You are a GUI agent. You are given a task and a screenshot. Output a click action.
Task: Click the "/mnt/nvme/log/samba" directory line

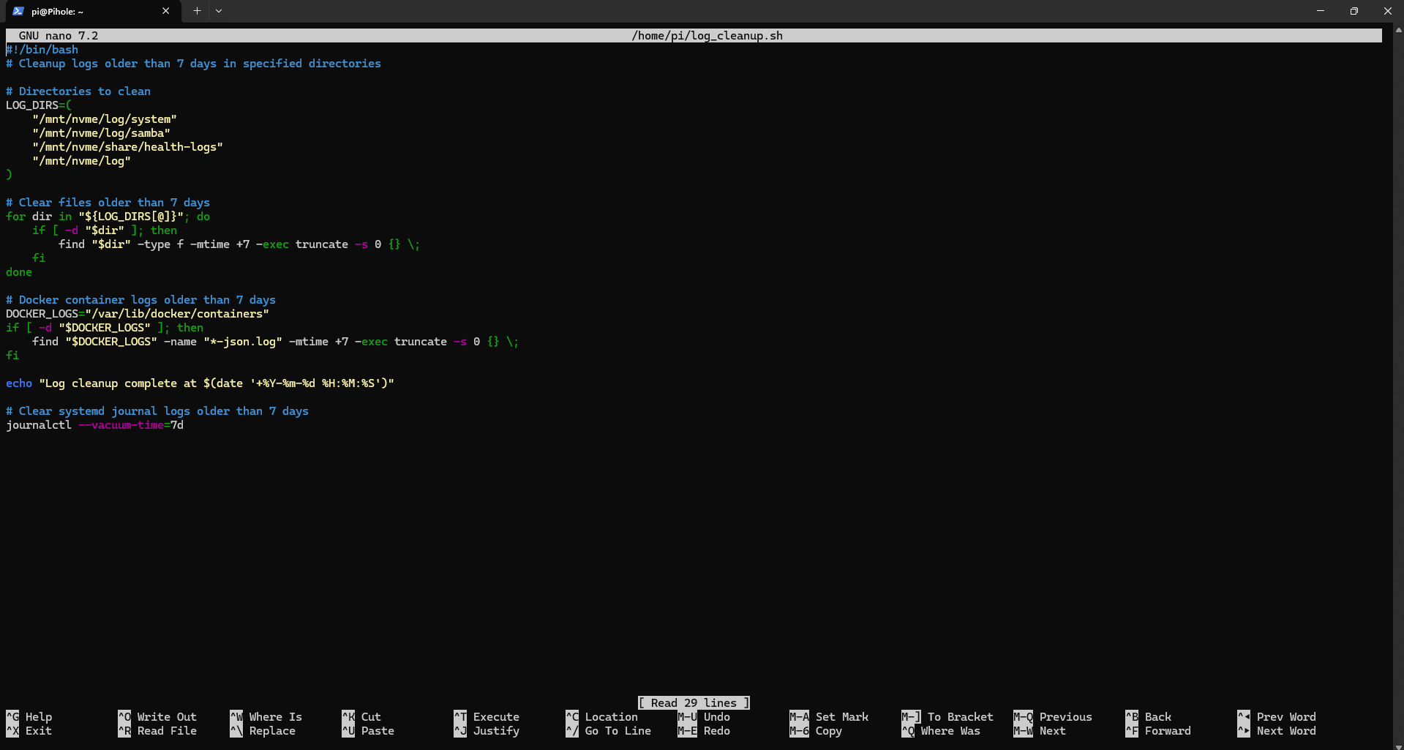pos(101,133)
